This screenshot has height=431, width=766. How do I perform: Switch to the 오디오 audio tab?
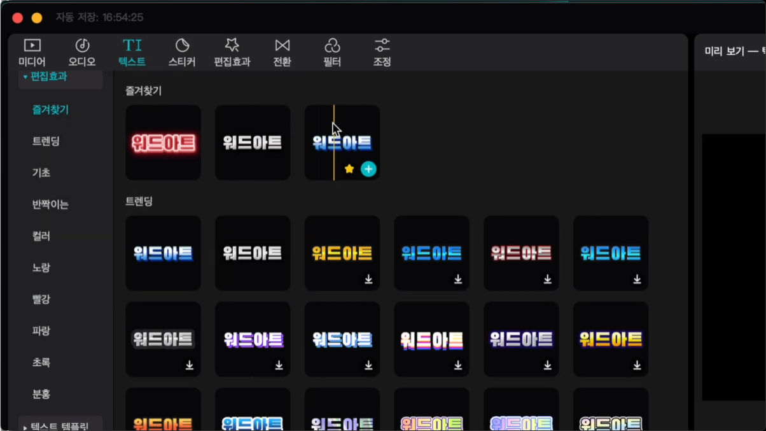click(x=82, y=53)
